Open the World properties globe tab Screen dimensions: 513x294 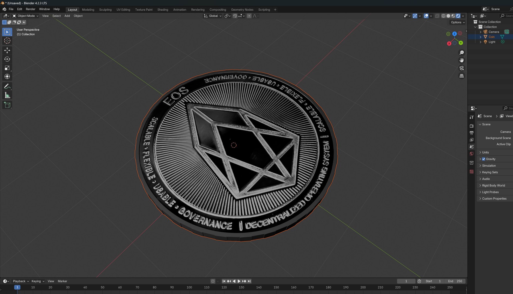click(x=472, y=154)
